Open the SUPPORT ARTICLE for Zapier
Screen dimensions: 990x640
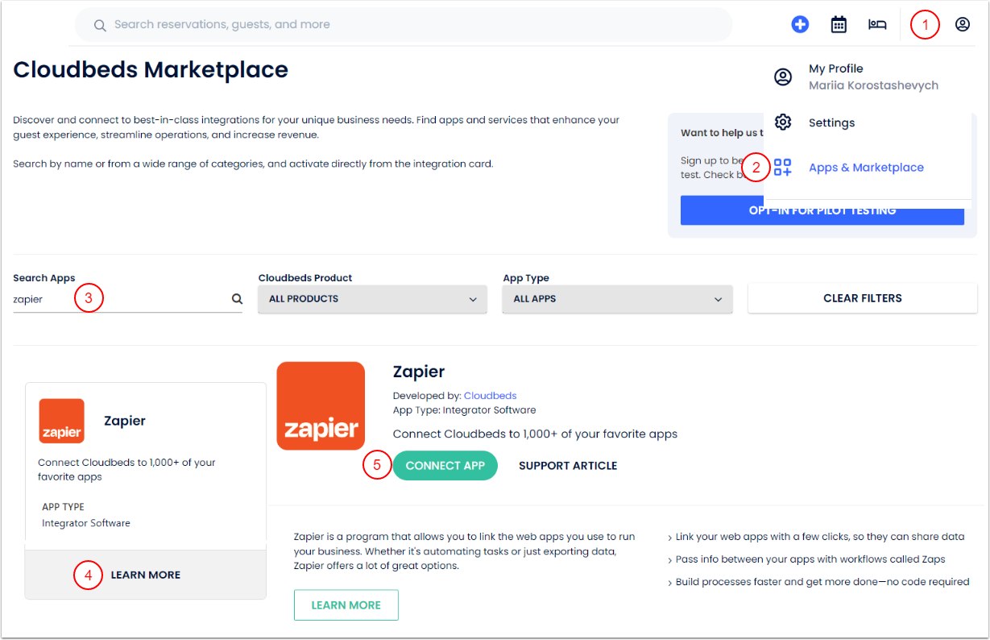tap(568, 465)
